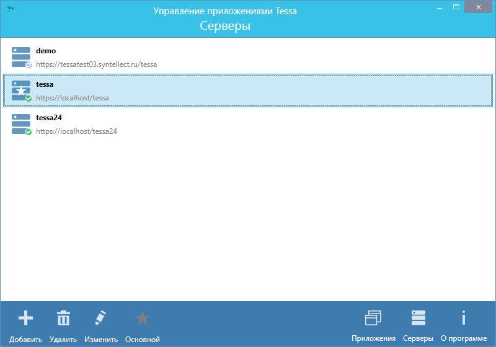Select the tessa server name
Viewport: 496px width, 347px height.
pyautogui.click(x=45, y=84)
